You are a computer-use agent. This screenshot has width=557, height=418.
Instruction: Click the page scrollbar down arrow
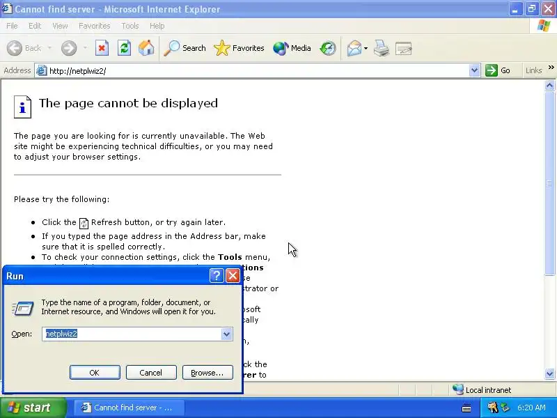(x=549, y=373)
